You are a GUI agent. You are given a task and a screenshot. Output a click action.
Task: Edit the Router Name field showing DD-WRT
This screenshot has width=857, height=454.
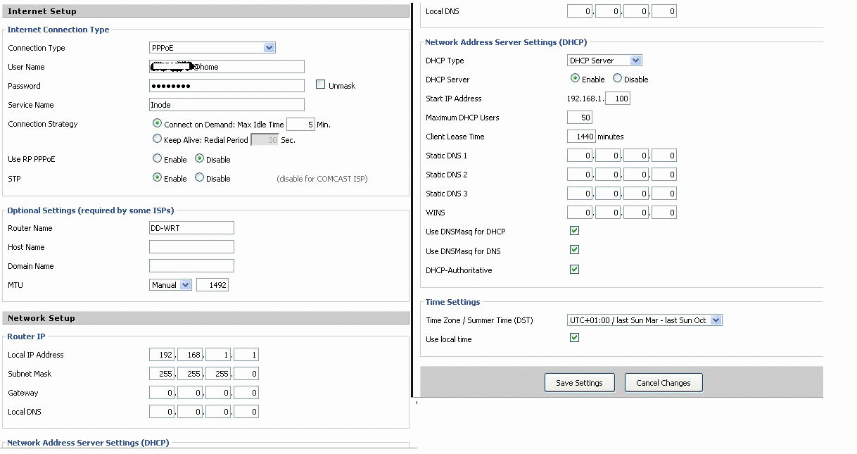[191, 228]
